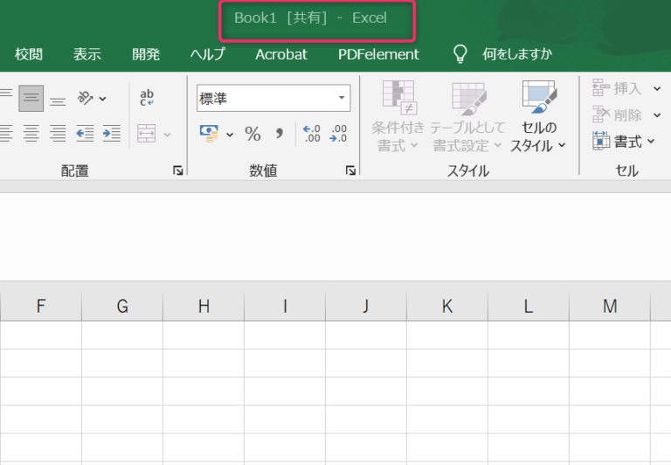Open conditional formatting menu
The height and width of the screenshot is (465, 671).
(398, 117)
